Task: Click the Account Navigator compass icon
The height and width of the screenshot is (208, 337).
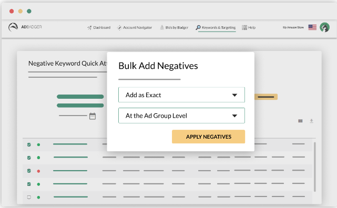Action: [119, 28]
